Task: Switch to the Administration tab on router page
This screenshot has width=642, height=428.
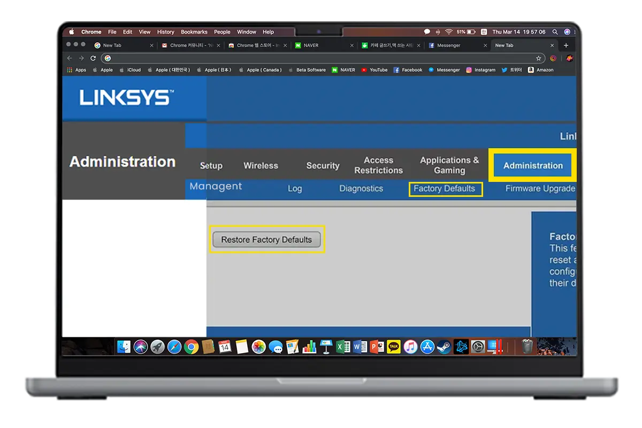Action: (x=532, y=165)
